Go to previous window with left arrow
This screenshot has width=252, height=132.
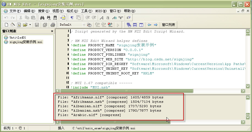tap(149, 25)
